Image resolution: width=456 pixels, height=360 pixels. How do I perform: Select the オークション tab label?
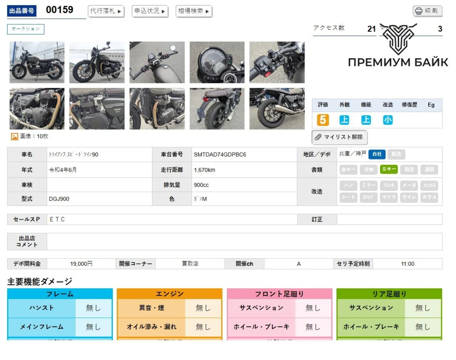click(x=25, y=29)
